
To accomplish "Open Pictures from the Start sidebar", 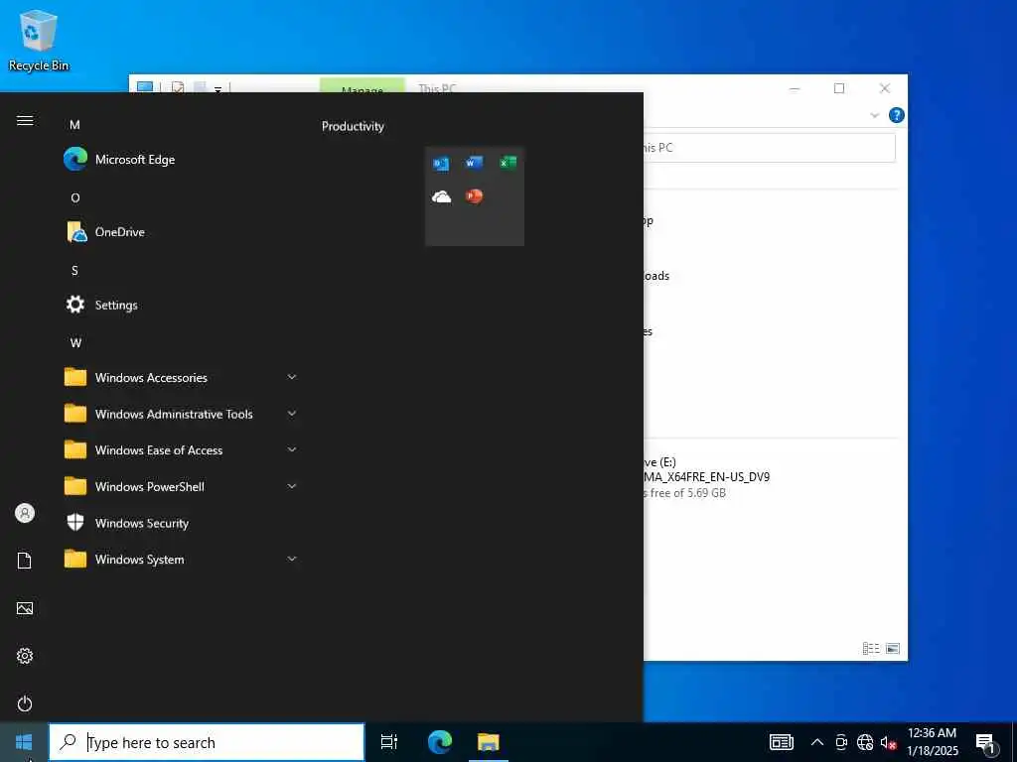I will click(25, 608).
